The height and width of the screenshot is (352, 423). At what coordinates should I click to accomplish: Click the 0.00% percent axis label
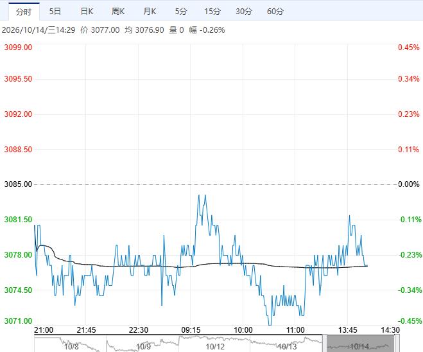click(409, 184)
